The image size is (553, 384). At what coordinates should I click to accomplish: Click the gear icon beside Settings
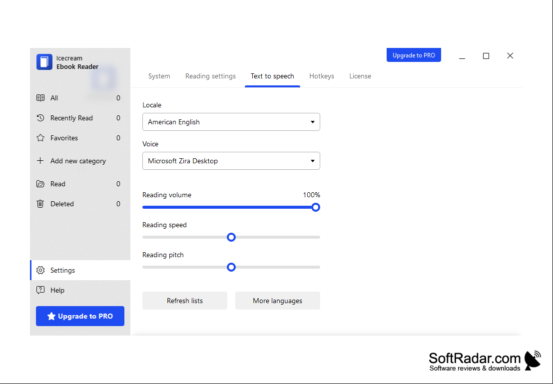pos(40,270)
